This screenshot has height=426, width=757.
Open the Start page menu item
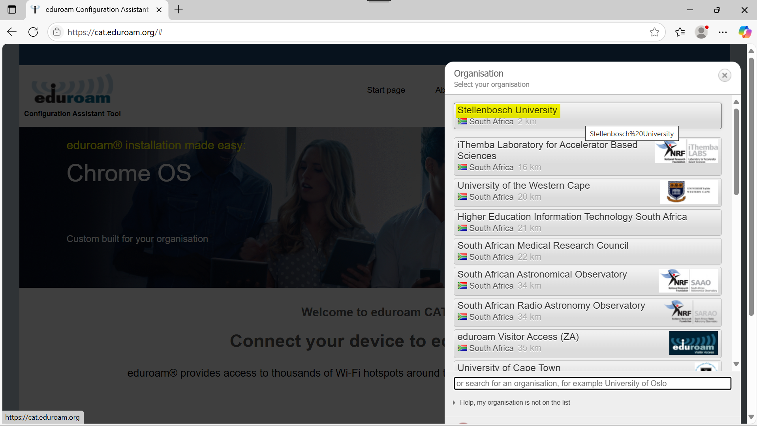click(385, 90)
